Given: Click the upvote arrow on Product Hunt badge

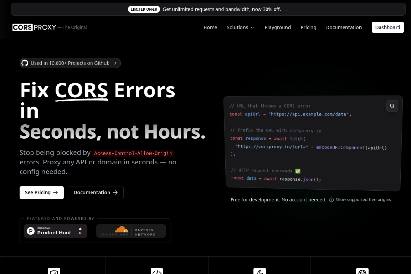Looking at the screenshot, I should tap(80, 229).
